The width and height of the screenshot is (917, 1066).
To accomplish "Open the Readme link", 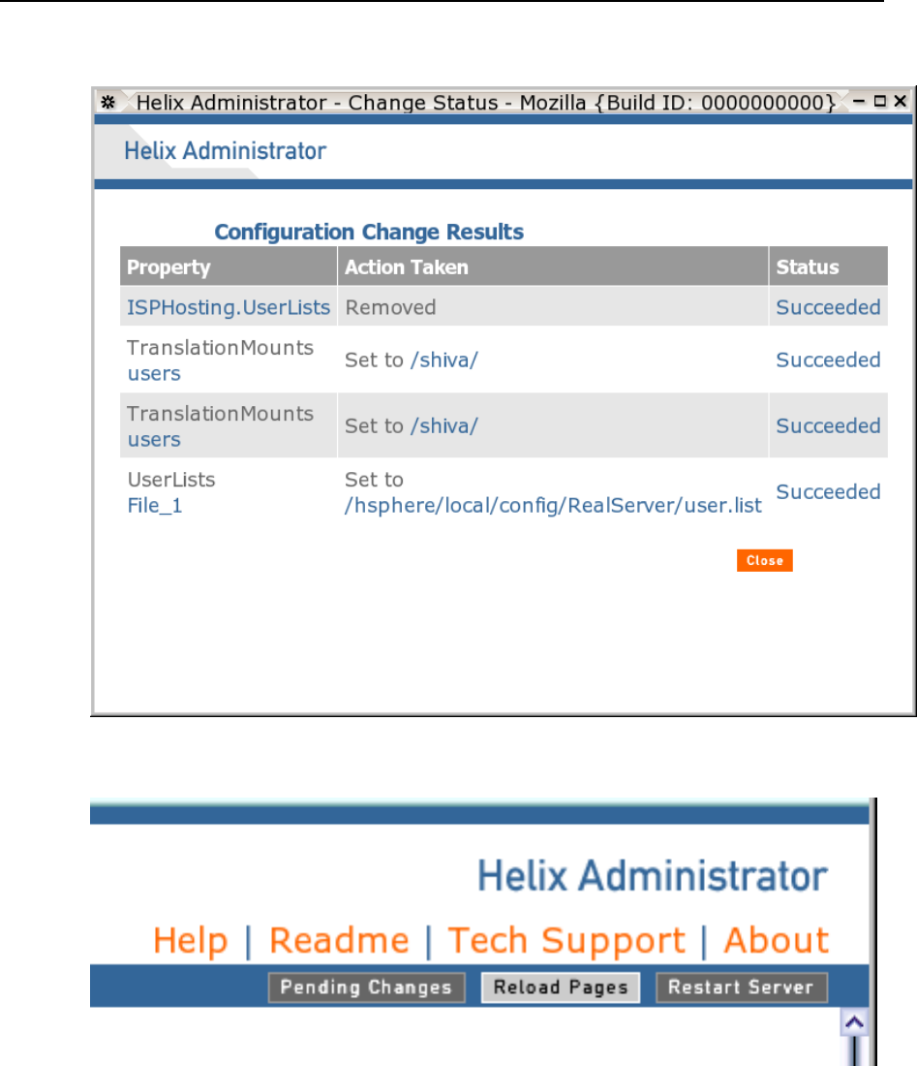I will pyautogui.click(x=339, y=941).
